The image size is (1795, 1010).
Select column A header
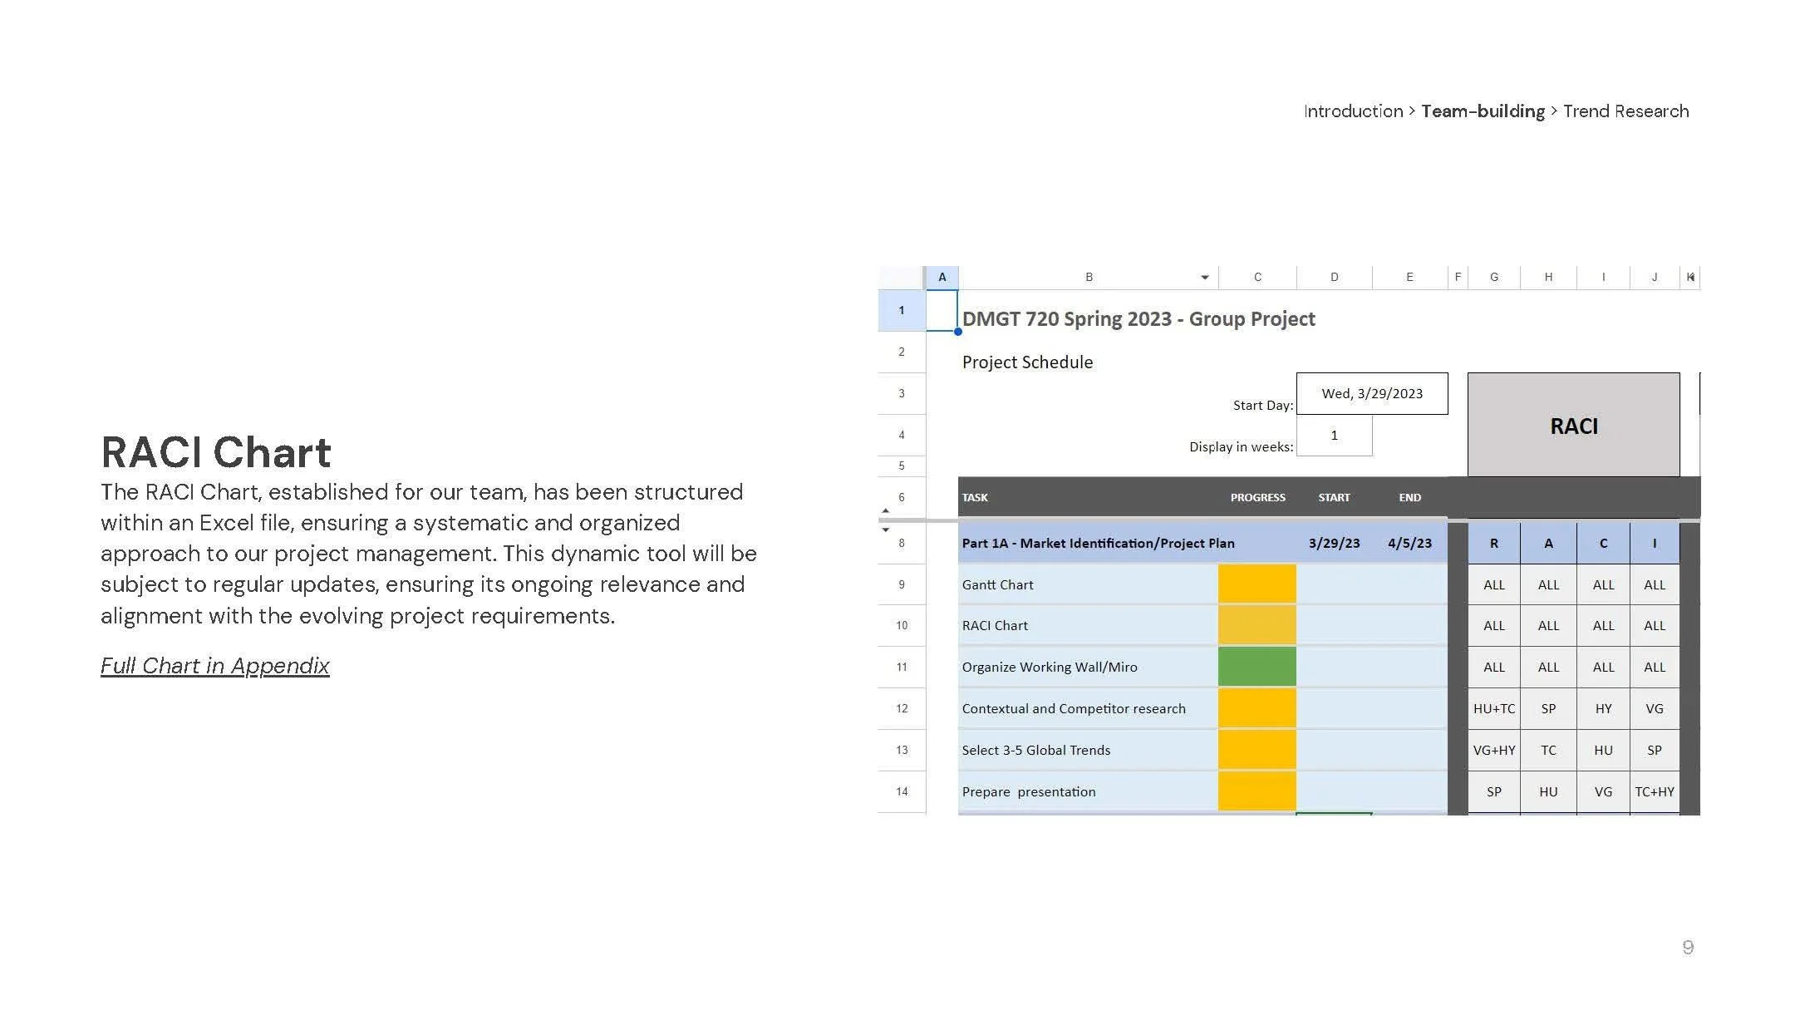click(942, 278)
